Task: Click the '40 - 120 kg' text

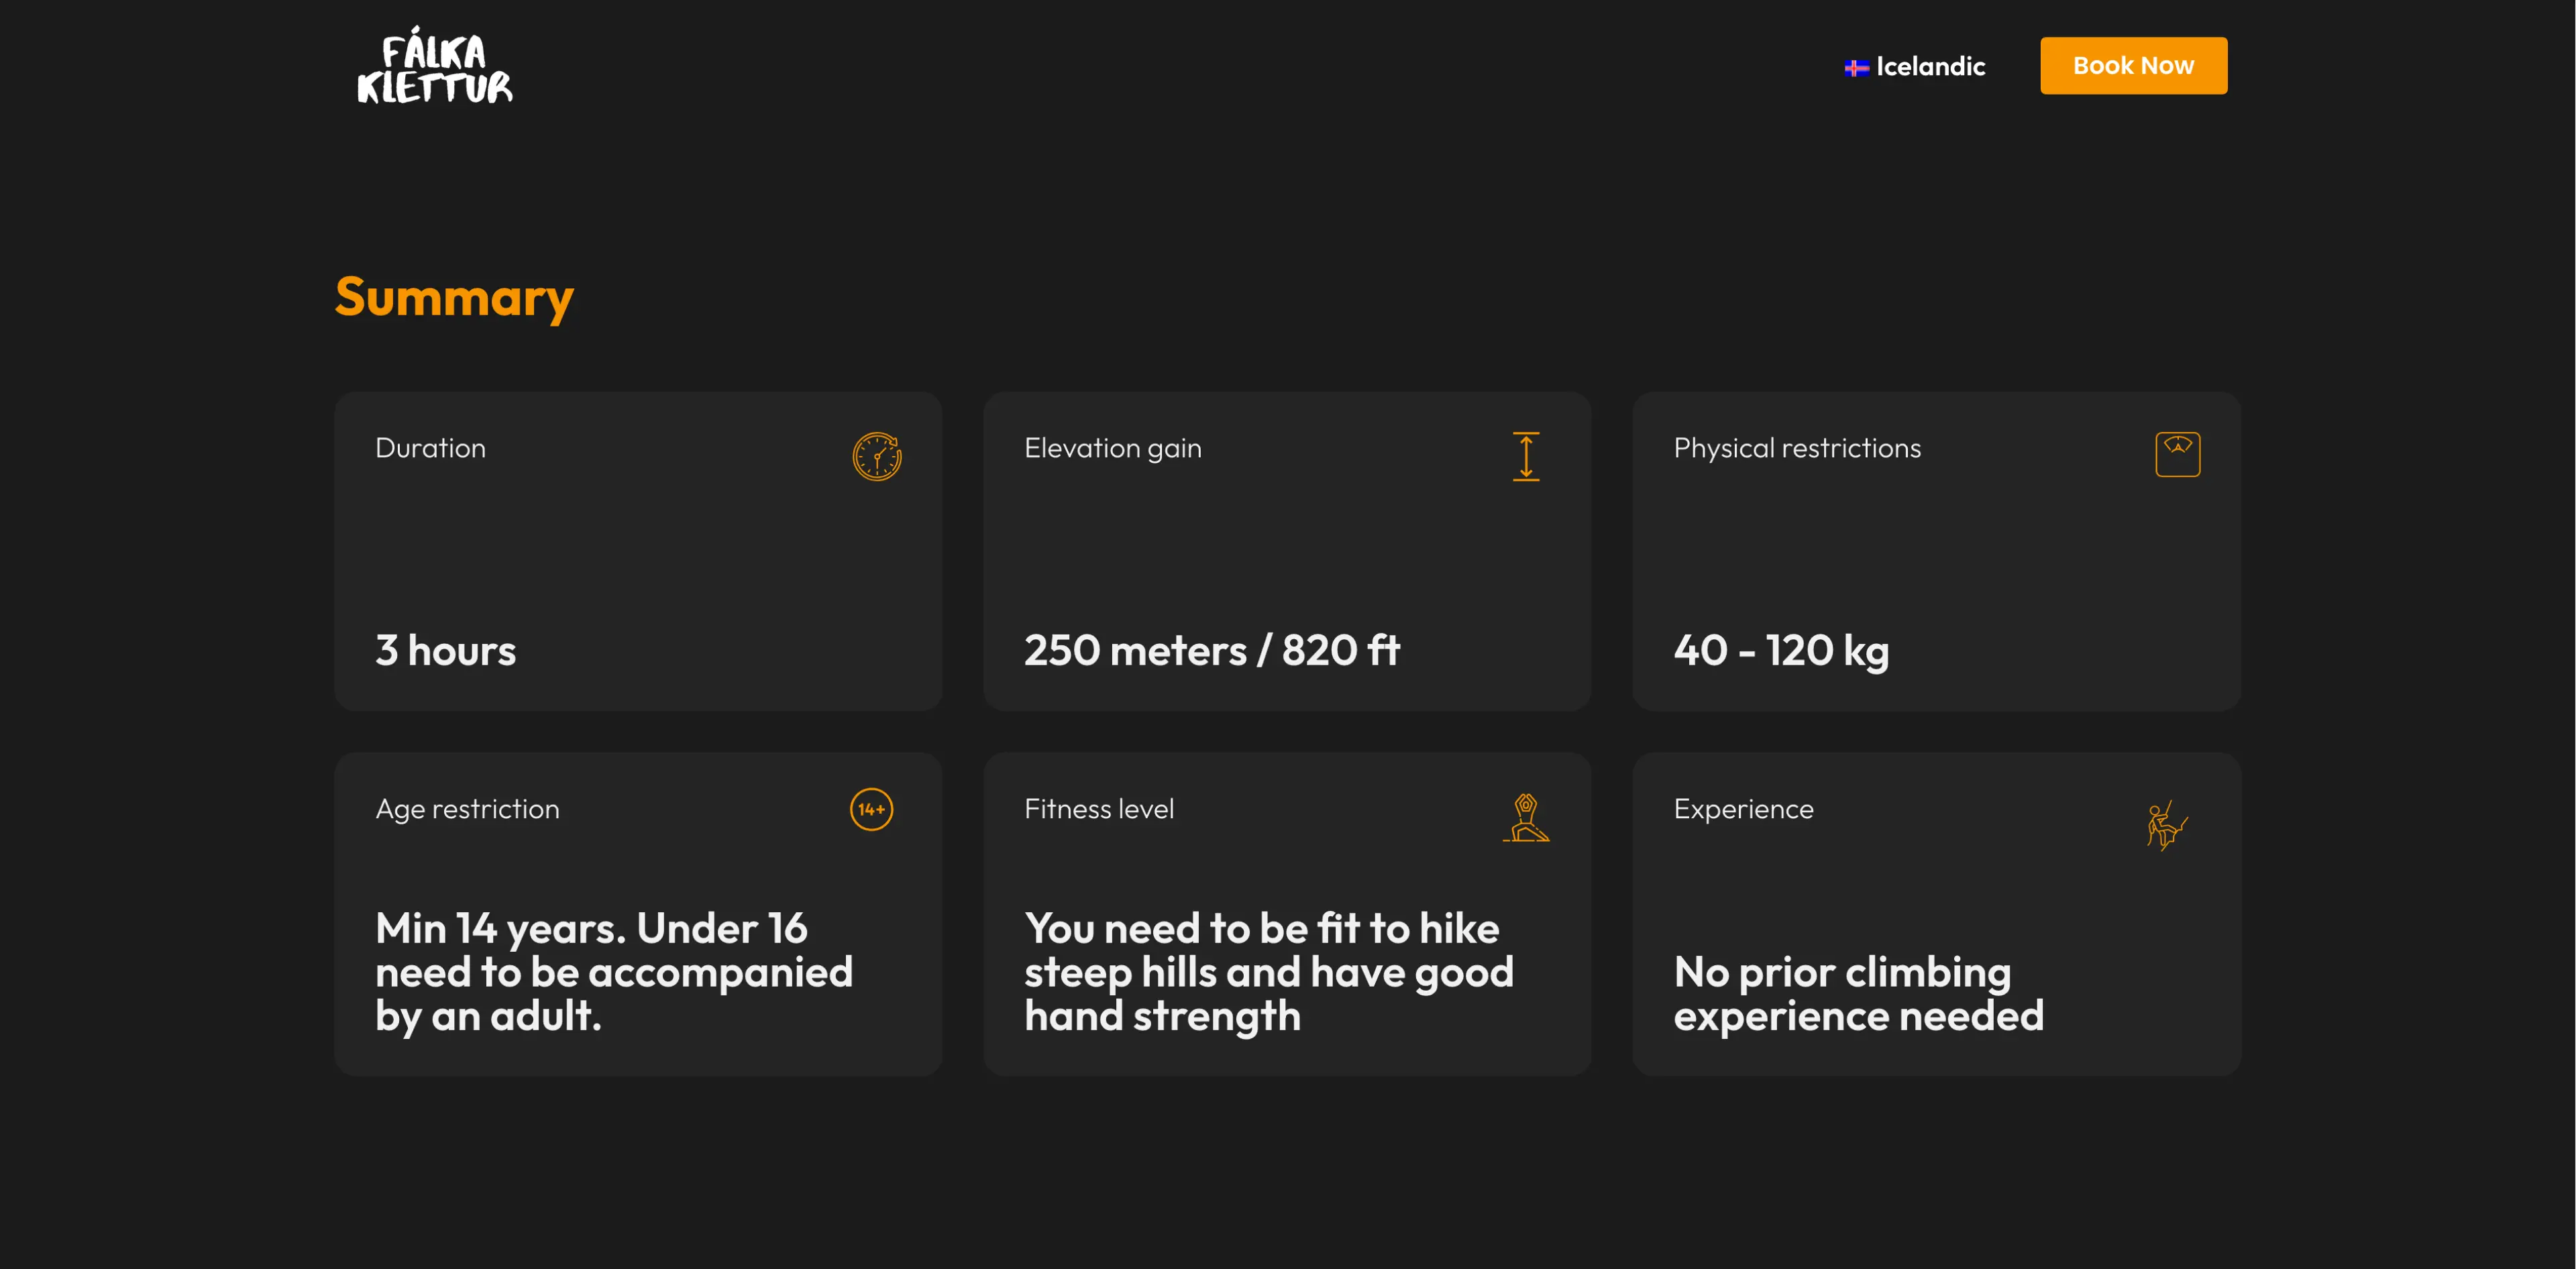Action: pos(1781,652)
